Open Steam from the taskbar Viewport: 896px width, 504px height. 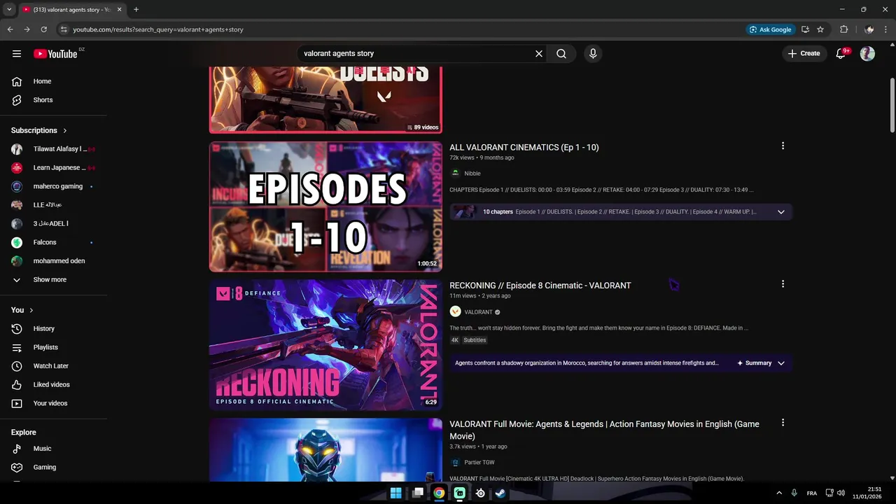[x=500, y=493]
